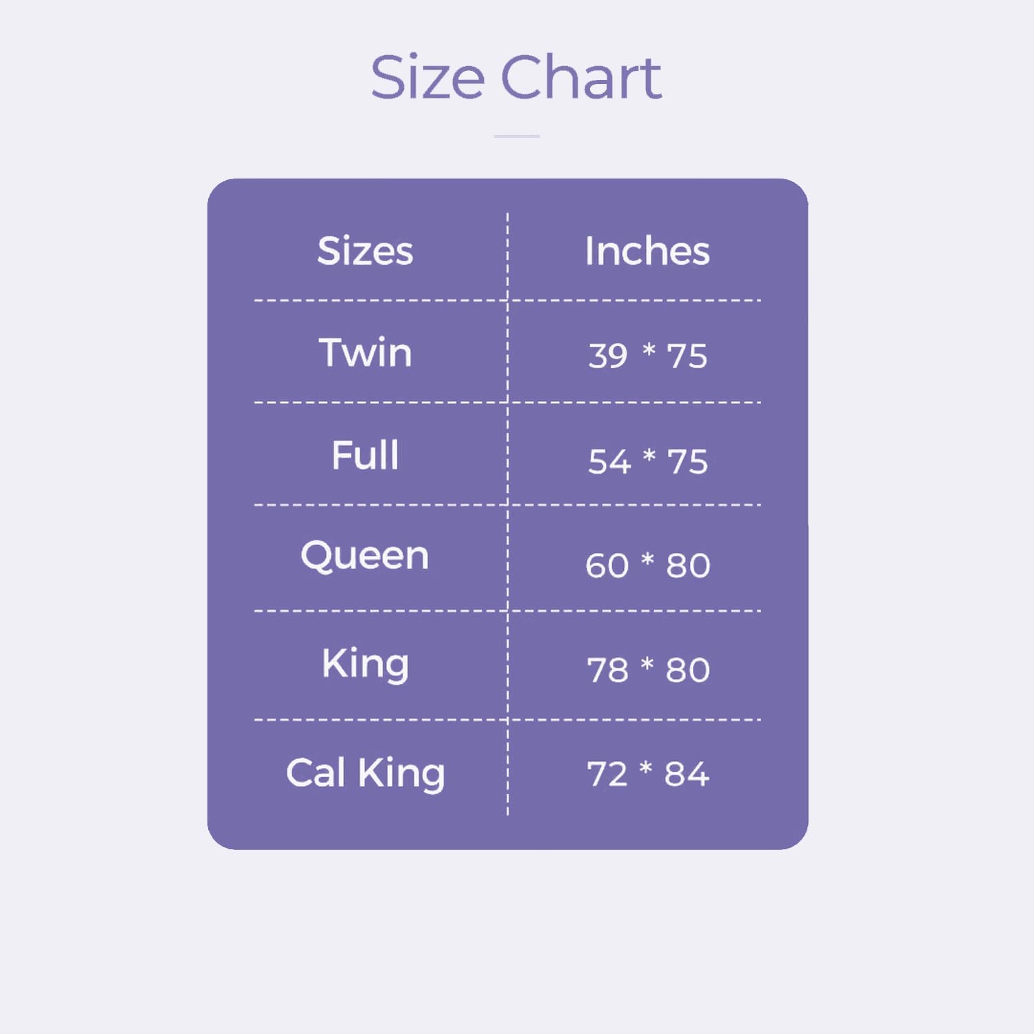Viewport: 1034px width, 1034px height.
Task: Select the Cal King size label
Action: click(x=365, y=773)
